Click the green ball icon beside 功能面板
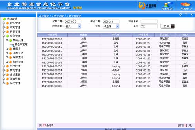195x130 pixels. [x=4, y=19]
